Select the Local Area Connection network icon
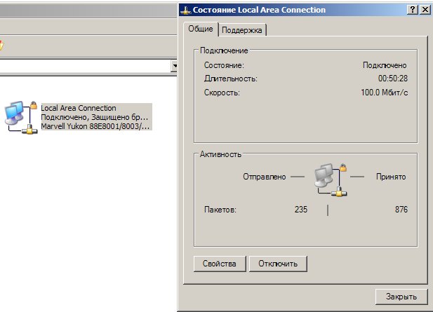The height and width of the screenshot is (312, 433). [x=21, y=118]
